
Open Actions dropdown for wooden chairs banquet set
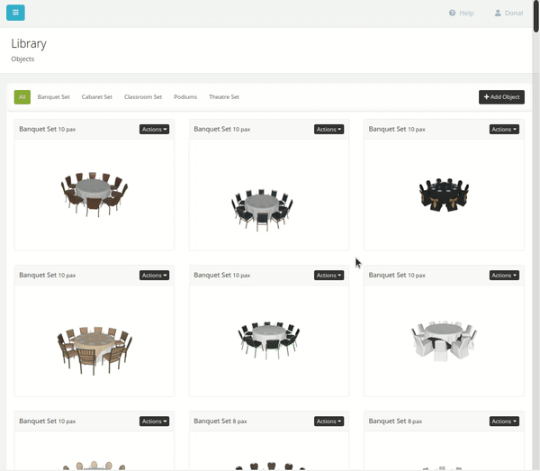(154, 276)
